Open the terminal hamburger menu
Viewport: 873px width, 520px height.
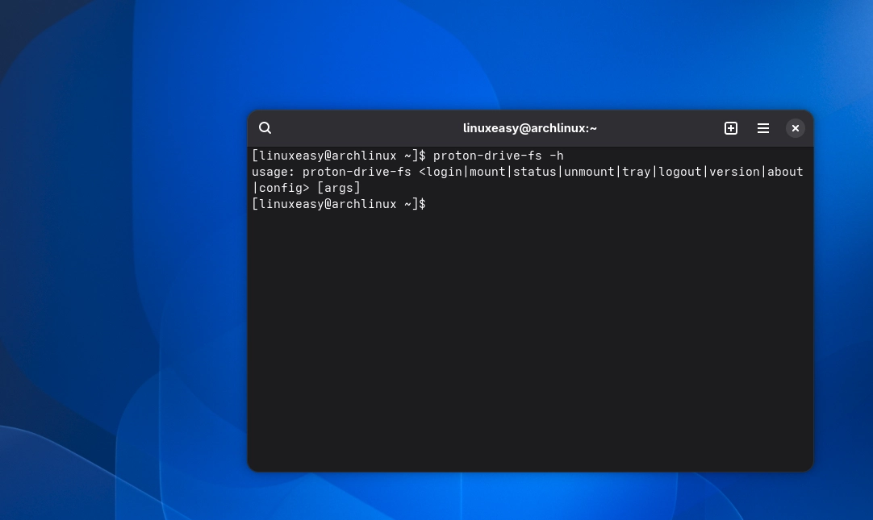coord(762,128)
